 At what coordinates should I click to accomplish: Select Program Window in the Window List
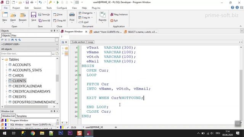[x=19, y=120]
